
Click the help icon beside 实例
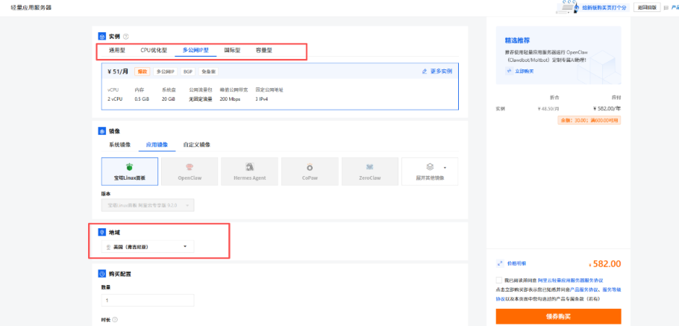pos(125,37)
